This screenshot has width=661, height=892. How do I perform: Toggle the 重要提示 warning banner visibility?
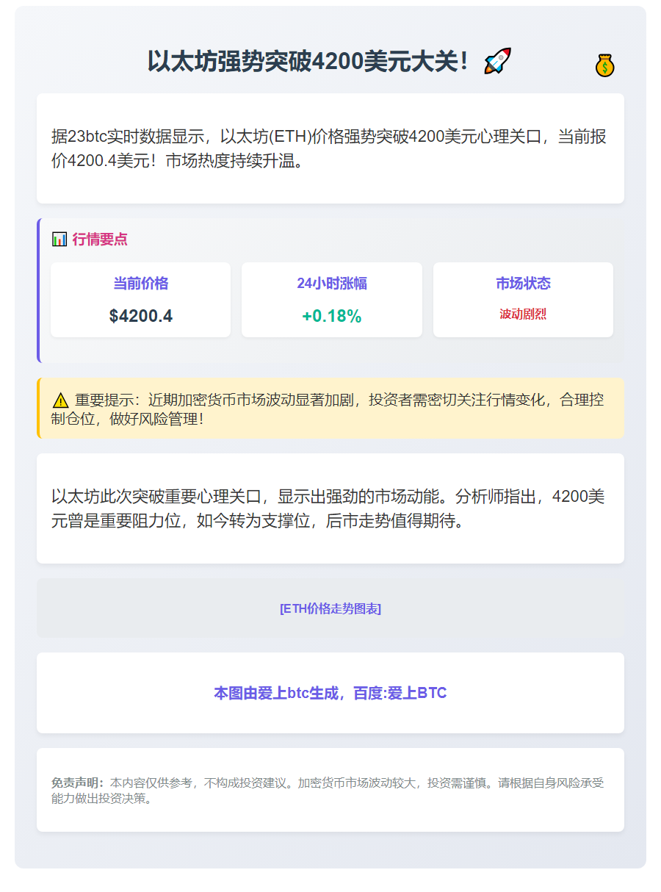(330, 409)
